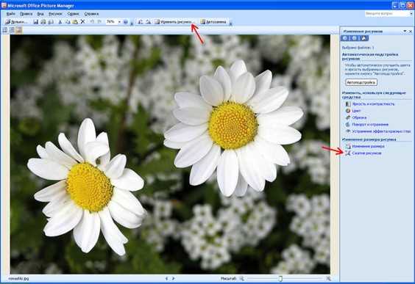The height and width of the screenshot is (284, 415).
Task: Open the task pane title dropdown menu
Action: [405, 31]
